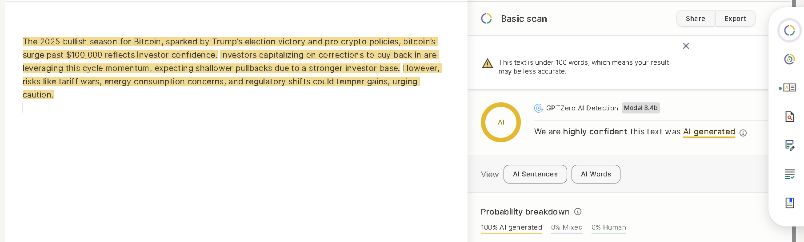Open the AI vocabulary reader icon in sidebar

click(x=789, y=88)
